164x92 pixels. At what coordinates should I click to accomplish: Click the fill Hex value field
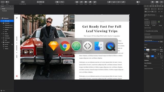(155, 50)
